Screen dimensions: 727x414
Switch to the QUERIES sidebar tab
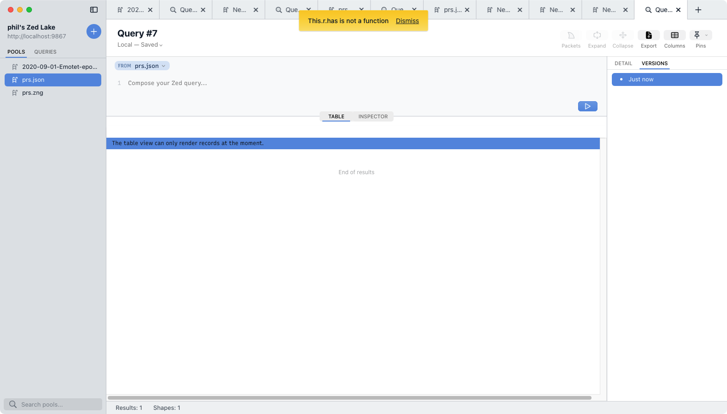click(x=45, y=52)
